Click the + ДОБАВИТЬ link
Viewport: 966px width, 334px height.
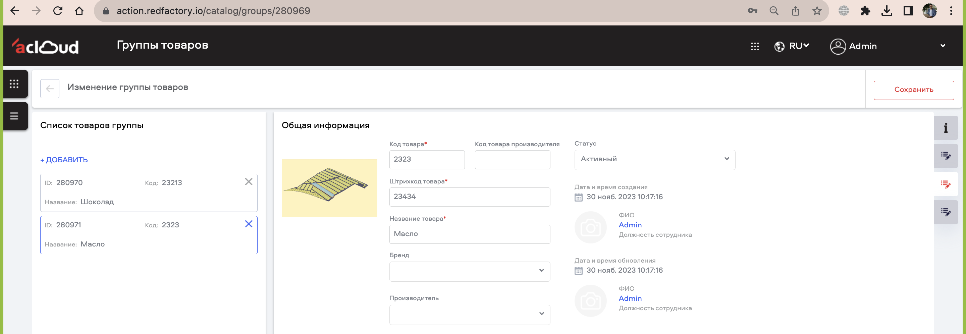point(64,160)
